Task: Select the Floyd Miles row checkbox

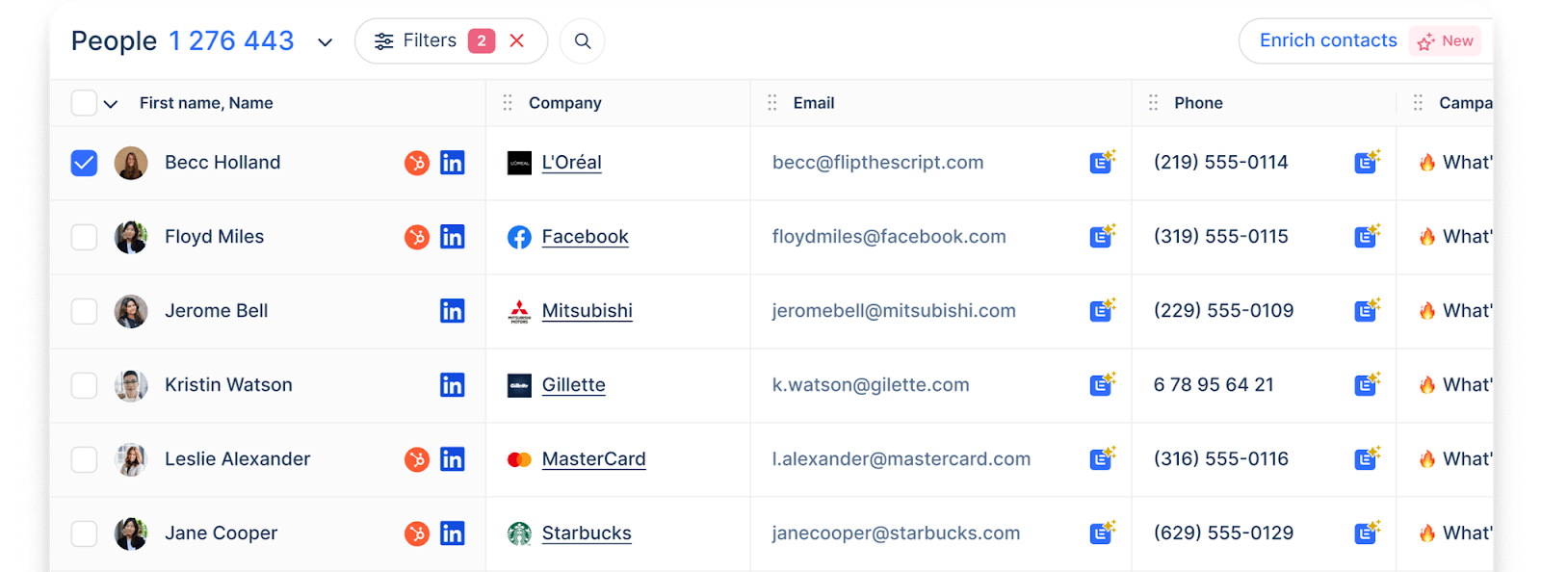Action: coord(85,237)
